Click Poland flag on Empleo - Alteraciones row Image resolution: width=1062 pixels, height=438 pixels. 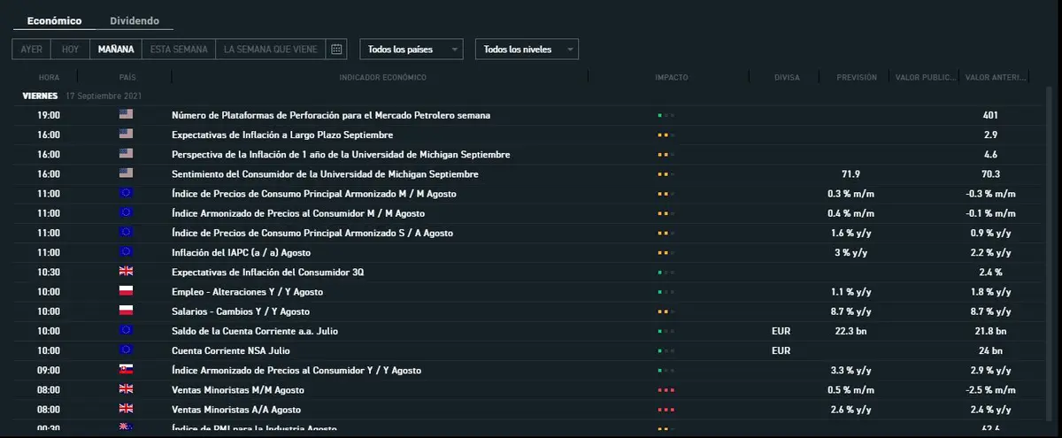coord(126,291)
